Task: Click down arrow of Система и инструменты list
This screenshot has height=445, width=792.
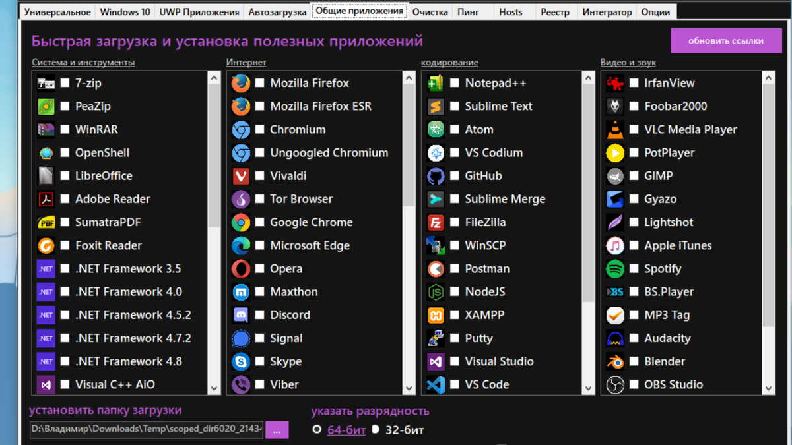Action: [x=214, y=388]
